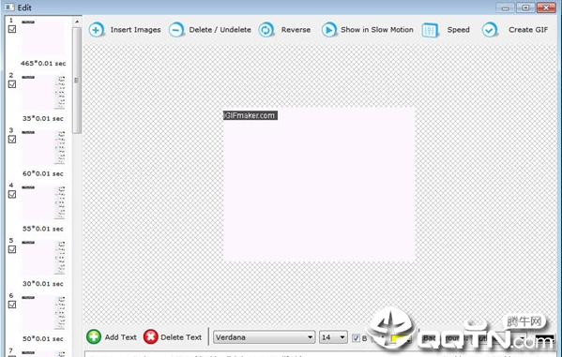Open the font size 14 dropdown

click(x=333, y=337)
